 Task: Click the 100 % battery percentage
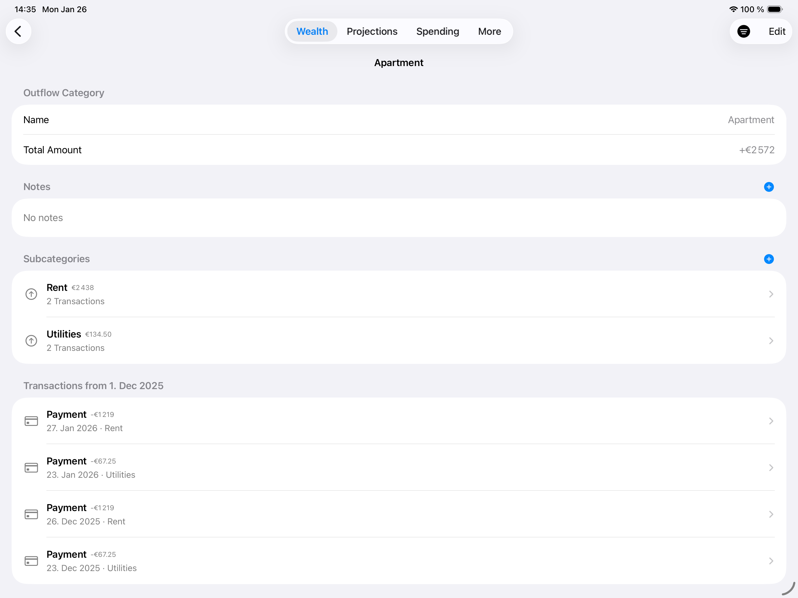tap(752, 9)
